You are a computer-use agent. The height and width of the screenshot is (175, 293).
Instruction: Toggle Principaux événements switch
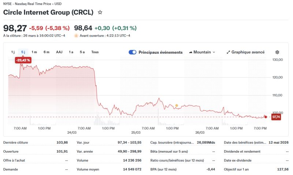[133, 52]
